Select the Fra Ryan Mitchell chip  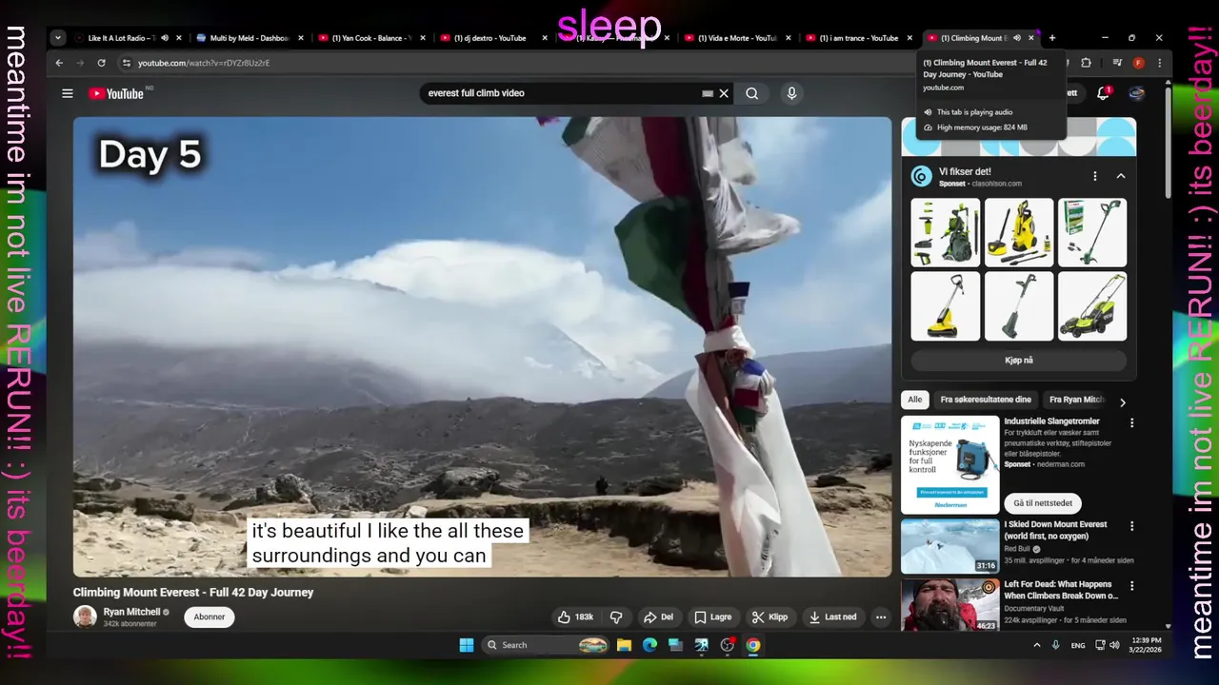[1076, 400]
